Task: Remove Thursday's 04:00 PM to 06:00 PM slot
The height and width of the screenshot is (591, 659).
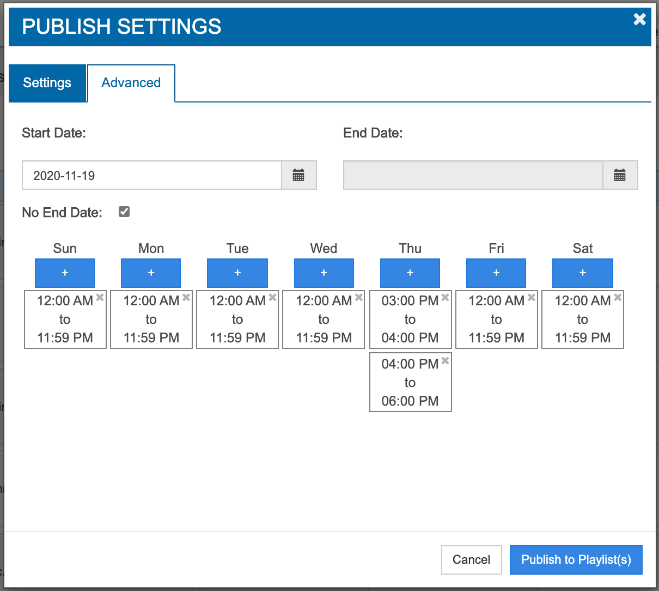Action: pyautogui.click(x=445, y=360)
